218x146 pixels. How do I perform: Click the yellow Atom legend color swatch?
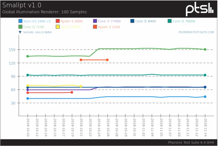tap(58, 27)
